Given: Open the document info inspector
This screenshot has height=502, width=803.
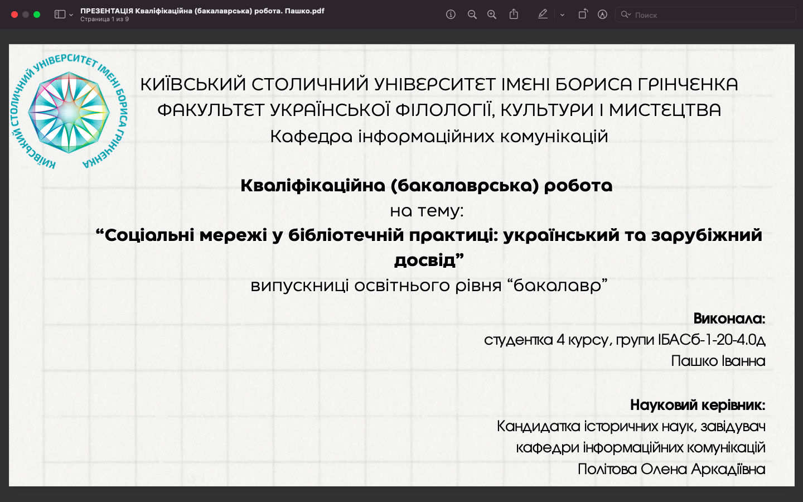Looking at the screenshot, I should pos(451,15).
